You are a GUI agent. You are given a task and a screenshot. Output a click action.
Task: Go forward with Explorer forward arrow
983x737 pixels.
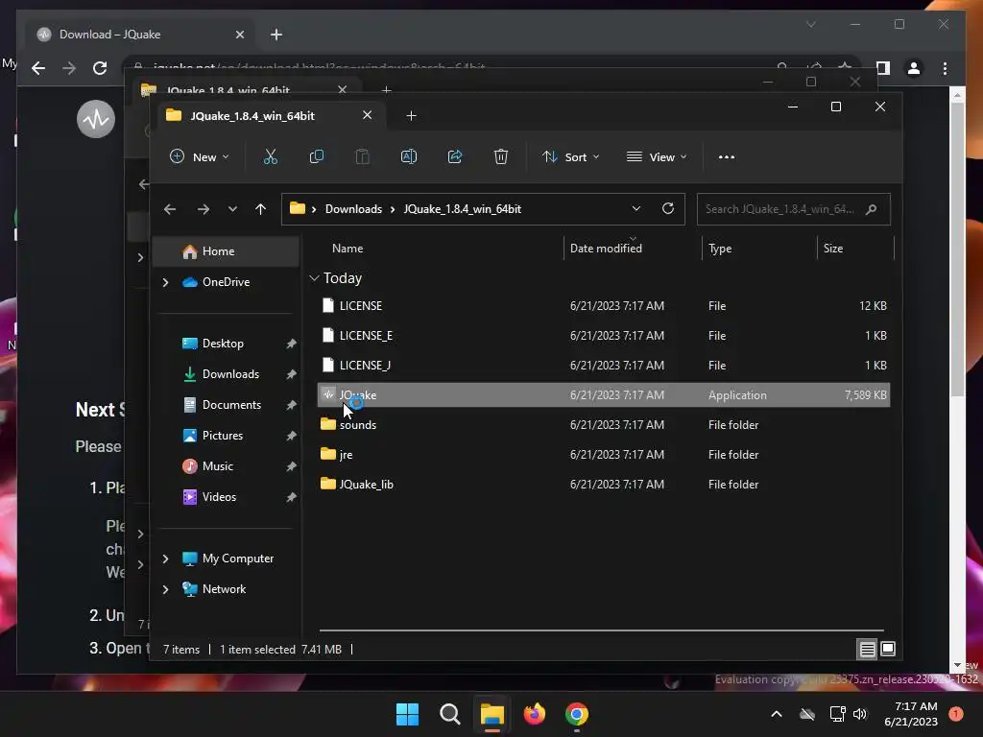tap(204, 209)
